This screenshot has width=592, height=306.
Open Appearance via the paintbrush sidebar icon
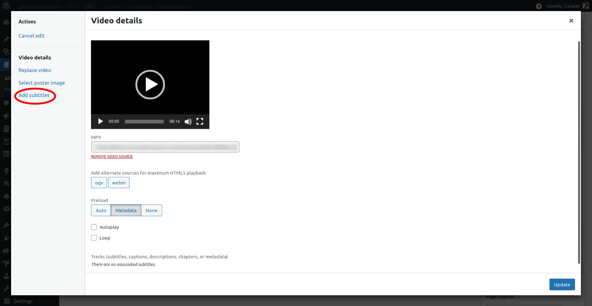click(x=6, y=225)
